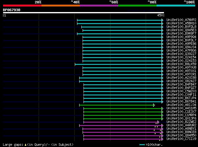The image size is (198, 147).
Task: Click the purple alignment bar for UniRef100_B2ZWE2
Action: tap(121, 122)
